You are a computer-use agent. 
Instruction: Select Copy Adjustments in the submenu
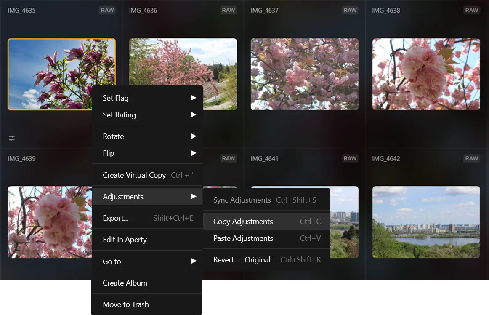pos(267,222)
